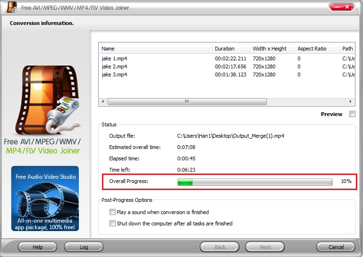Check Play a sound when conversion finished
The image size is (363, 257).
point(112,212)
